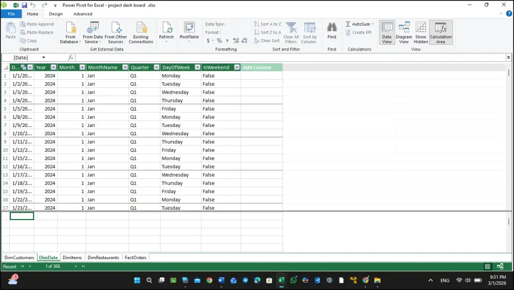Screen dimensions: 514x290
Task: Go to next record
Action: click(x=76, y=266)
